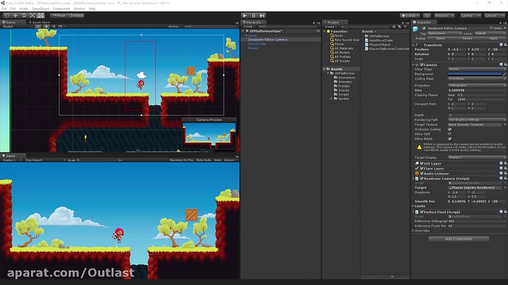Screen dimensions: 508x285
Task: Toggle the Static checkbox
Action: coord(491,28)
